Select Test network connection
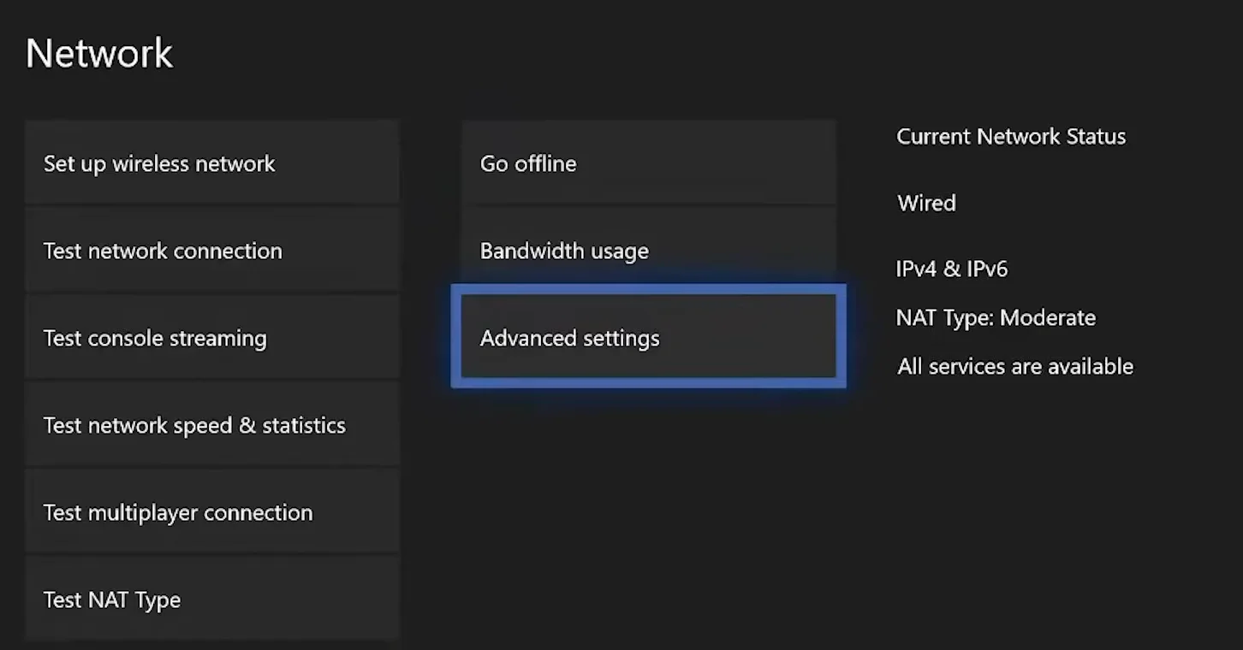Viewport: 1243px width, 650px height. click(x=211, y=251)
